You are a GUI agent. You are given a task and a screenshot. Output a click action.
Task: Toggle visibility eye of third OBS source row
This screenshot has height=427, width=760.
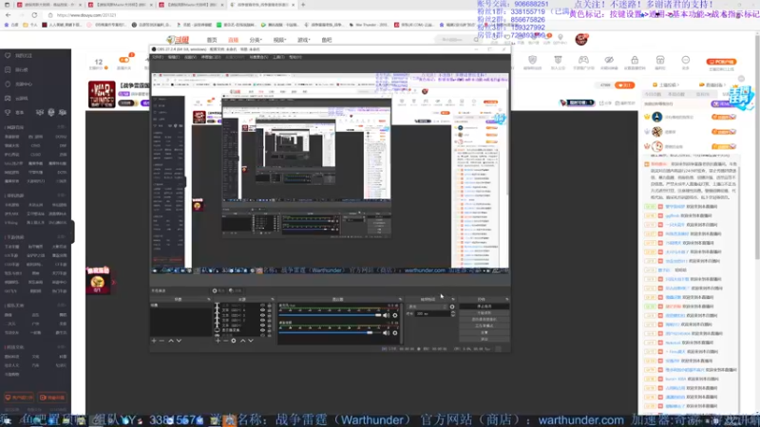263,315
